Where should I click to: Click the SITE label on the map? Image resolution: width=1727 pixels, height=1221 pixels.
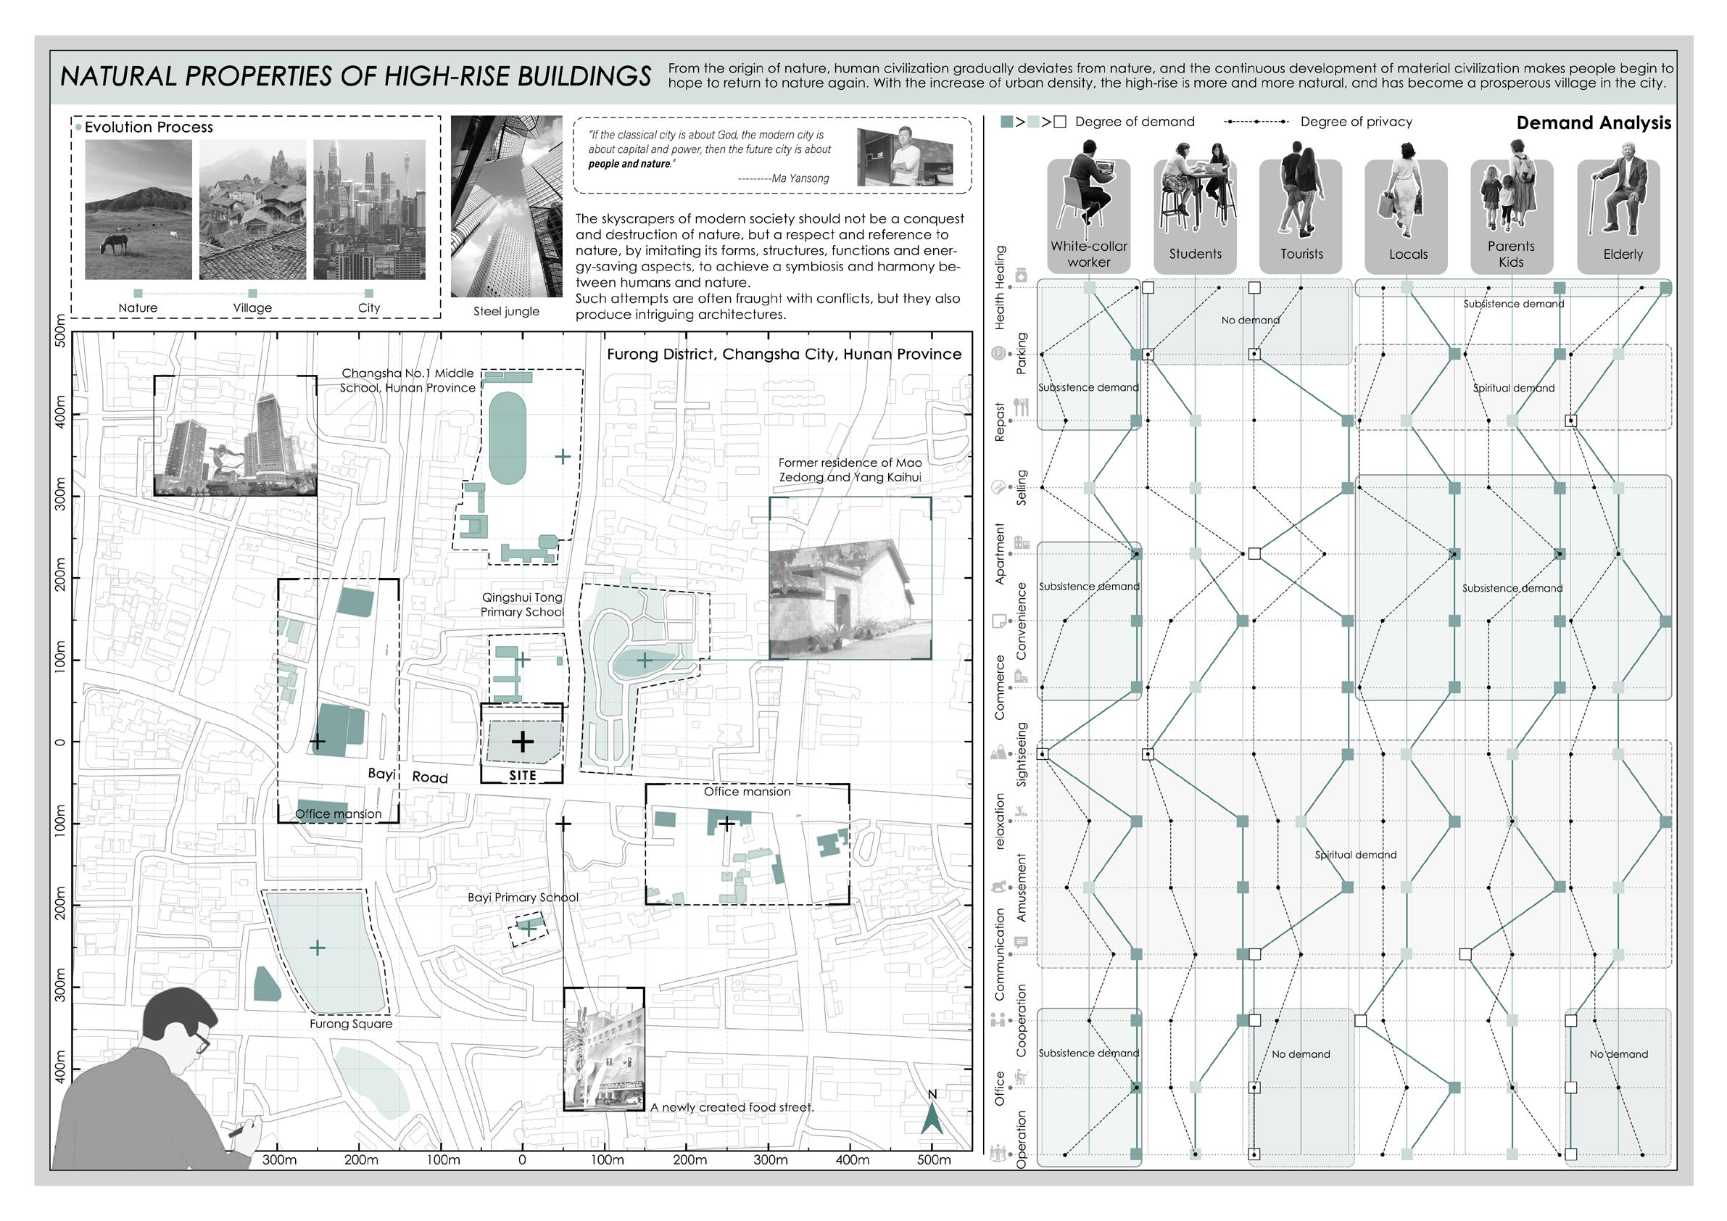[522, 775]
